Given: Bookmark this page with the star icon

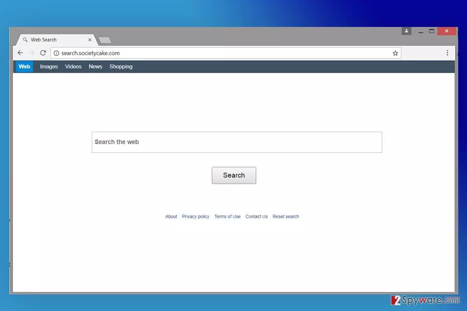Looking at the screenshot, I should pos(395,53).
